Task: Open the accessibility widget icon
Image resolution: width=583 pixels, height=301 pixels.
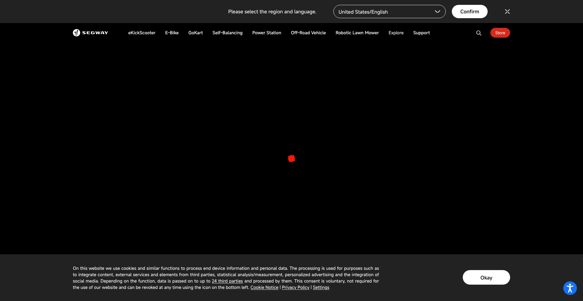Action: click(570, 288)
